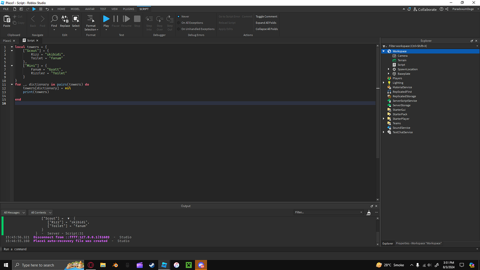Click the Toggle Comment button
The height and width of the screenshot is (270, 480).
[266, 16]
